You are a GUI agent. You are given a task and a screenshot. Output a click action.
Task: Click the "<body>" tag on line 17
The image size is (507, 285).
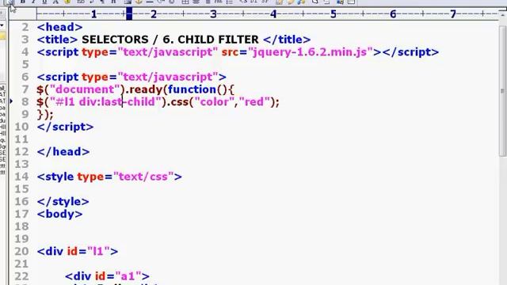[x=60, y=214]
